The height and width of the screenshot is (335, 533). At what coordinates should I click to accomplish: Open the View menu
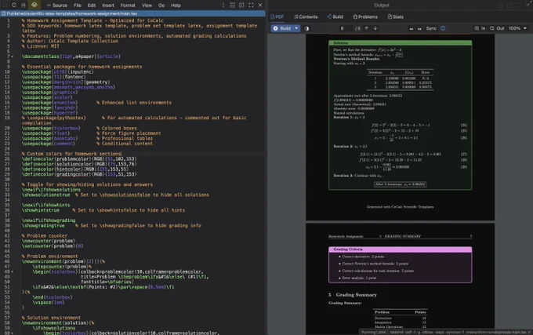point(147,5)
